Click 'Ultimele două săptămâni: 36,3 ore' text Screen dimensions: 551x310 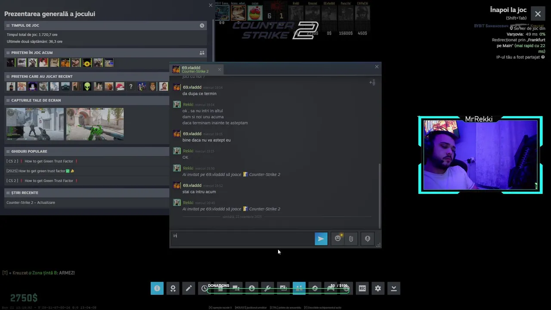tap(34, 42)
